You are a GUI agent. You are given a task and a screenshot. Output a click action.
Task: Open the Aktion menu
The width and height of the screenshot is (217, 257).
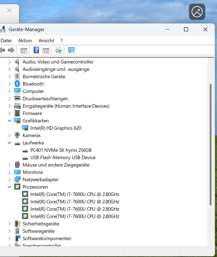click(x=25, y=41)
